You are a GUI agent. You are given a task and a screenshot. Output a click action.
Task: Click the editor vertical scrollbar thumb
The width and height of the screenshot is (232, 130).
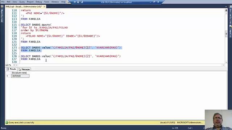[226, 34]
